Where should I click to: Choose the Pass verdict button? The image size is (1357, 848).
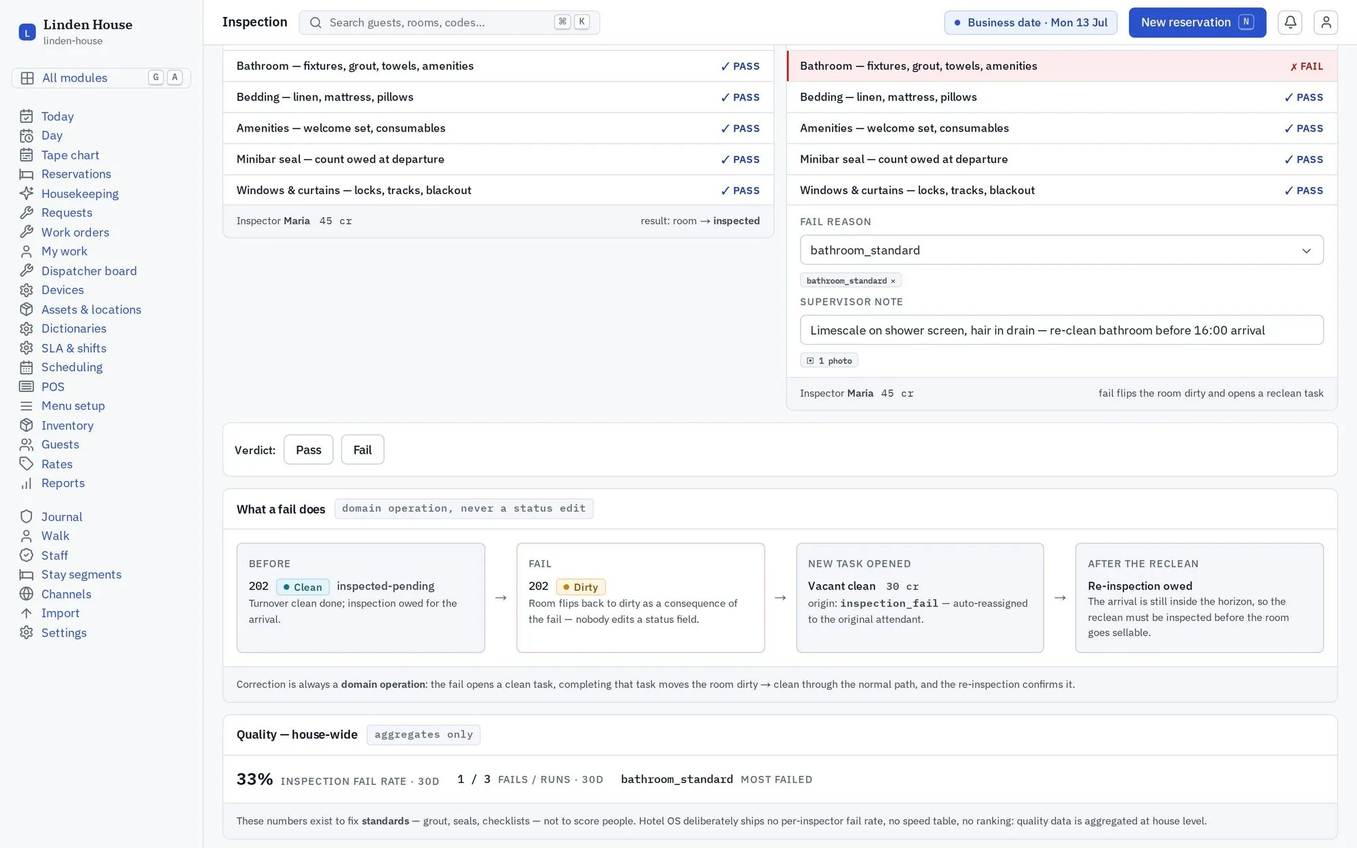tap(308, 449)
